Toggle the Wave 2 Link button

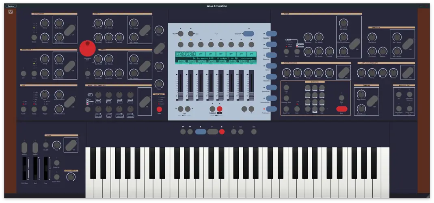(x=88, y=73)
